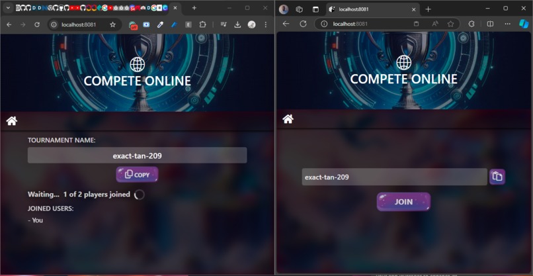Open Edge Settings and more menu
533x276 pixels.
[507, 24]
